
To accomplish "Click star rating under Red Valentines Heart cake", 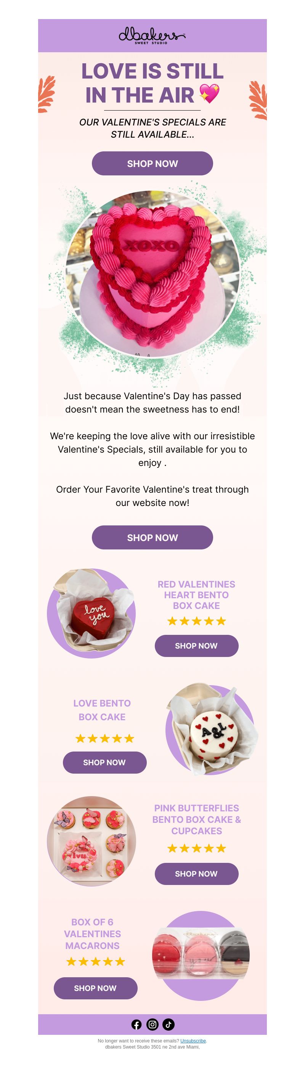I will pos(196,621).
